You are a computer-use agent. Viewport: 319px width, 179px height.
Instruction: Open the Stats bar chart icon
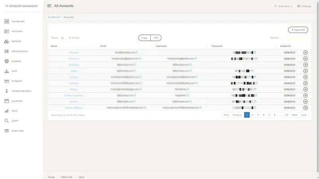(7, 111)
